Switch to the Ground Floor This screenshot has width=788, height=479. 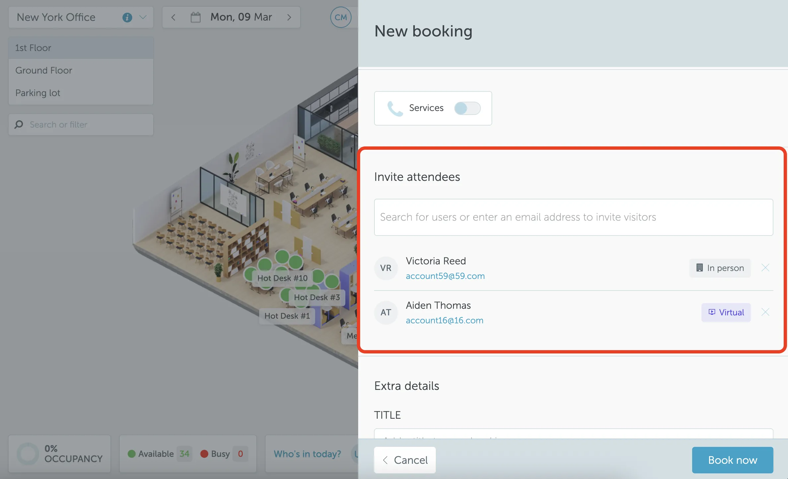(43, 70)
